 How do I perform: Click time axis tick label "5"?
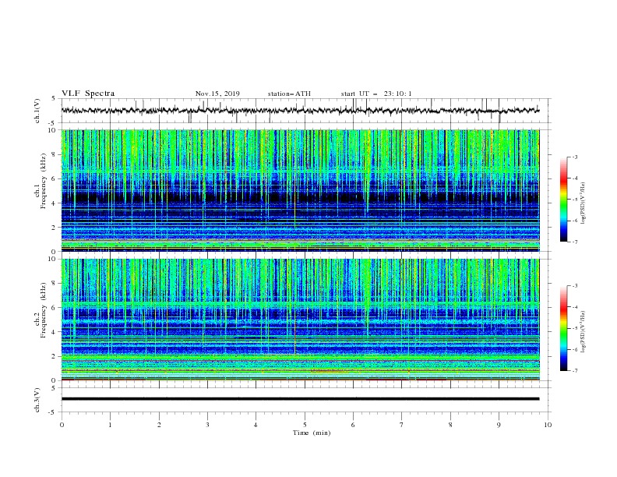pyautogui.click(x=305, y=425)
